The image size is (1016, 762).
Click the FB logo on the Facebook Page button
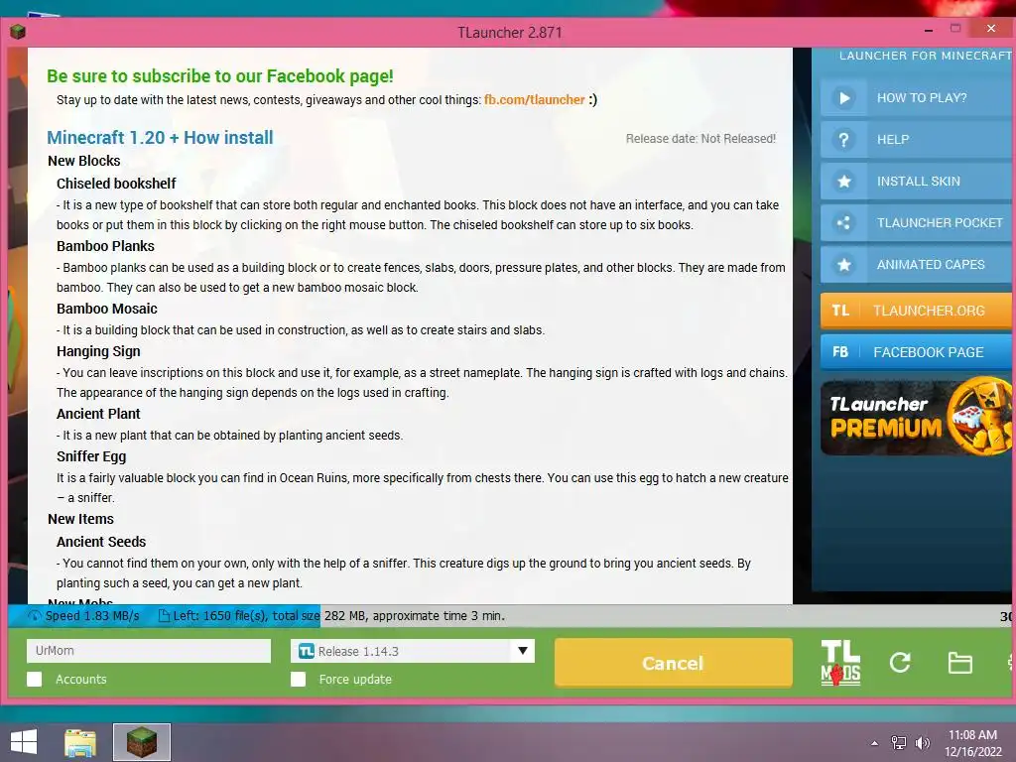click(x=840, y=352)
